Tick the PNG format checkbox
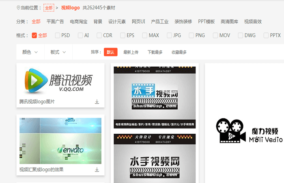This screenshot has width=284, height=183. [x=191, y=35]
